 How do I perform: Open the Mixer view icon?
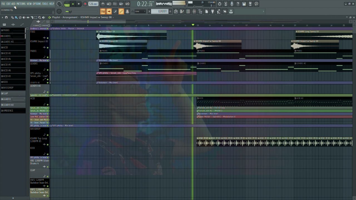coord(194,11)
